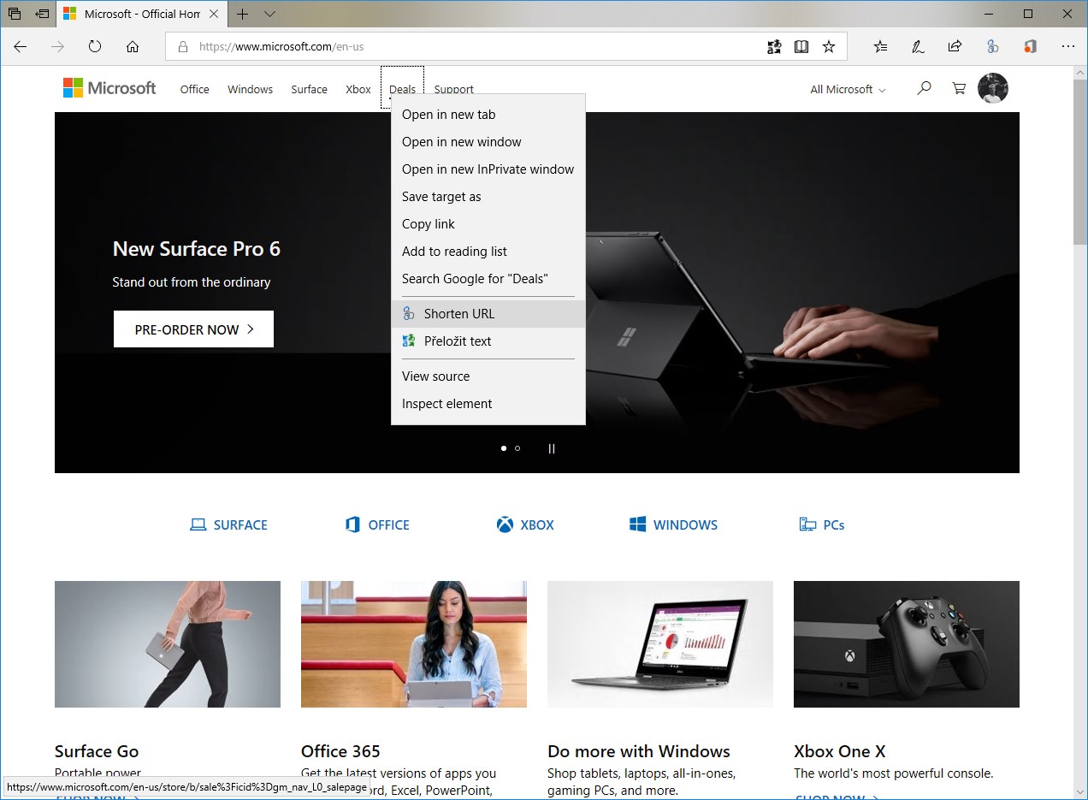
Task: Click the "Microsoft - Official Home" tab
Action: (x=143, y=14)
